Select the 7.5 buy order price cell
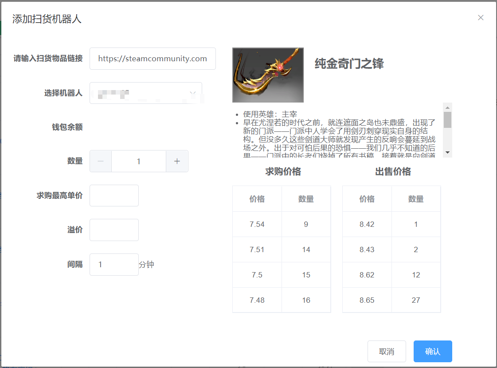 tap(257, 275)
